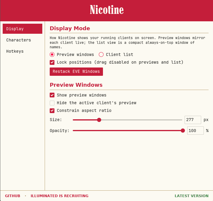Click the Restack EVE Windows button
Screen dimensions: 213x201
click(76, 71)
